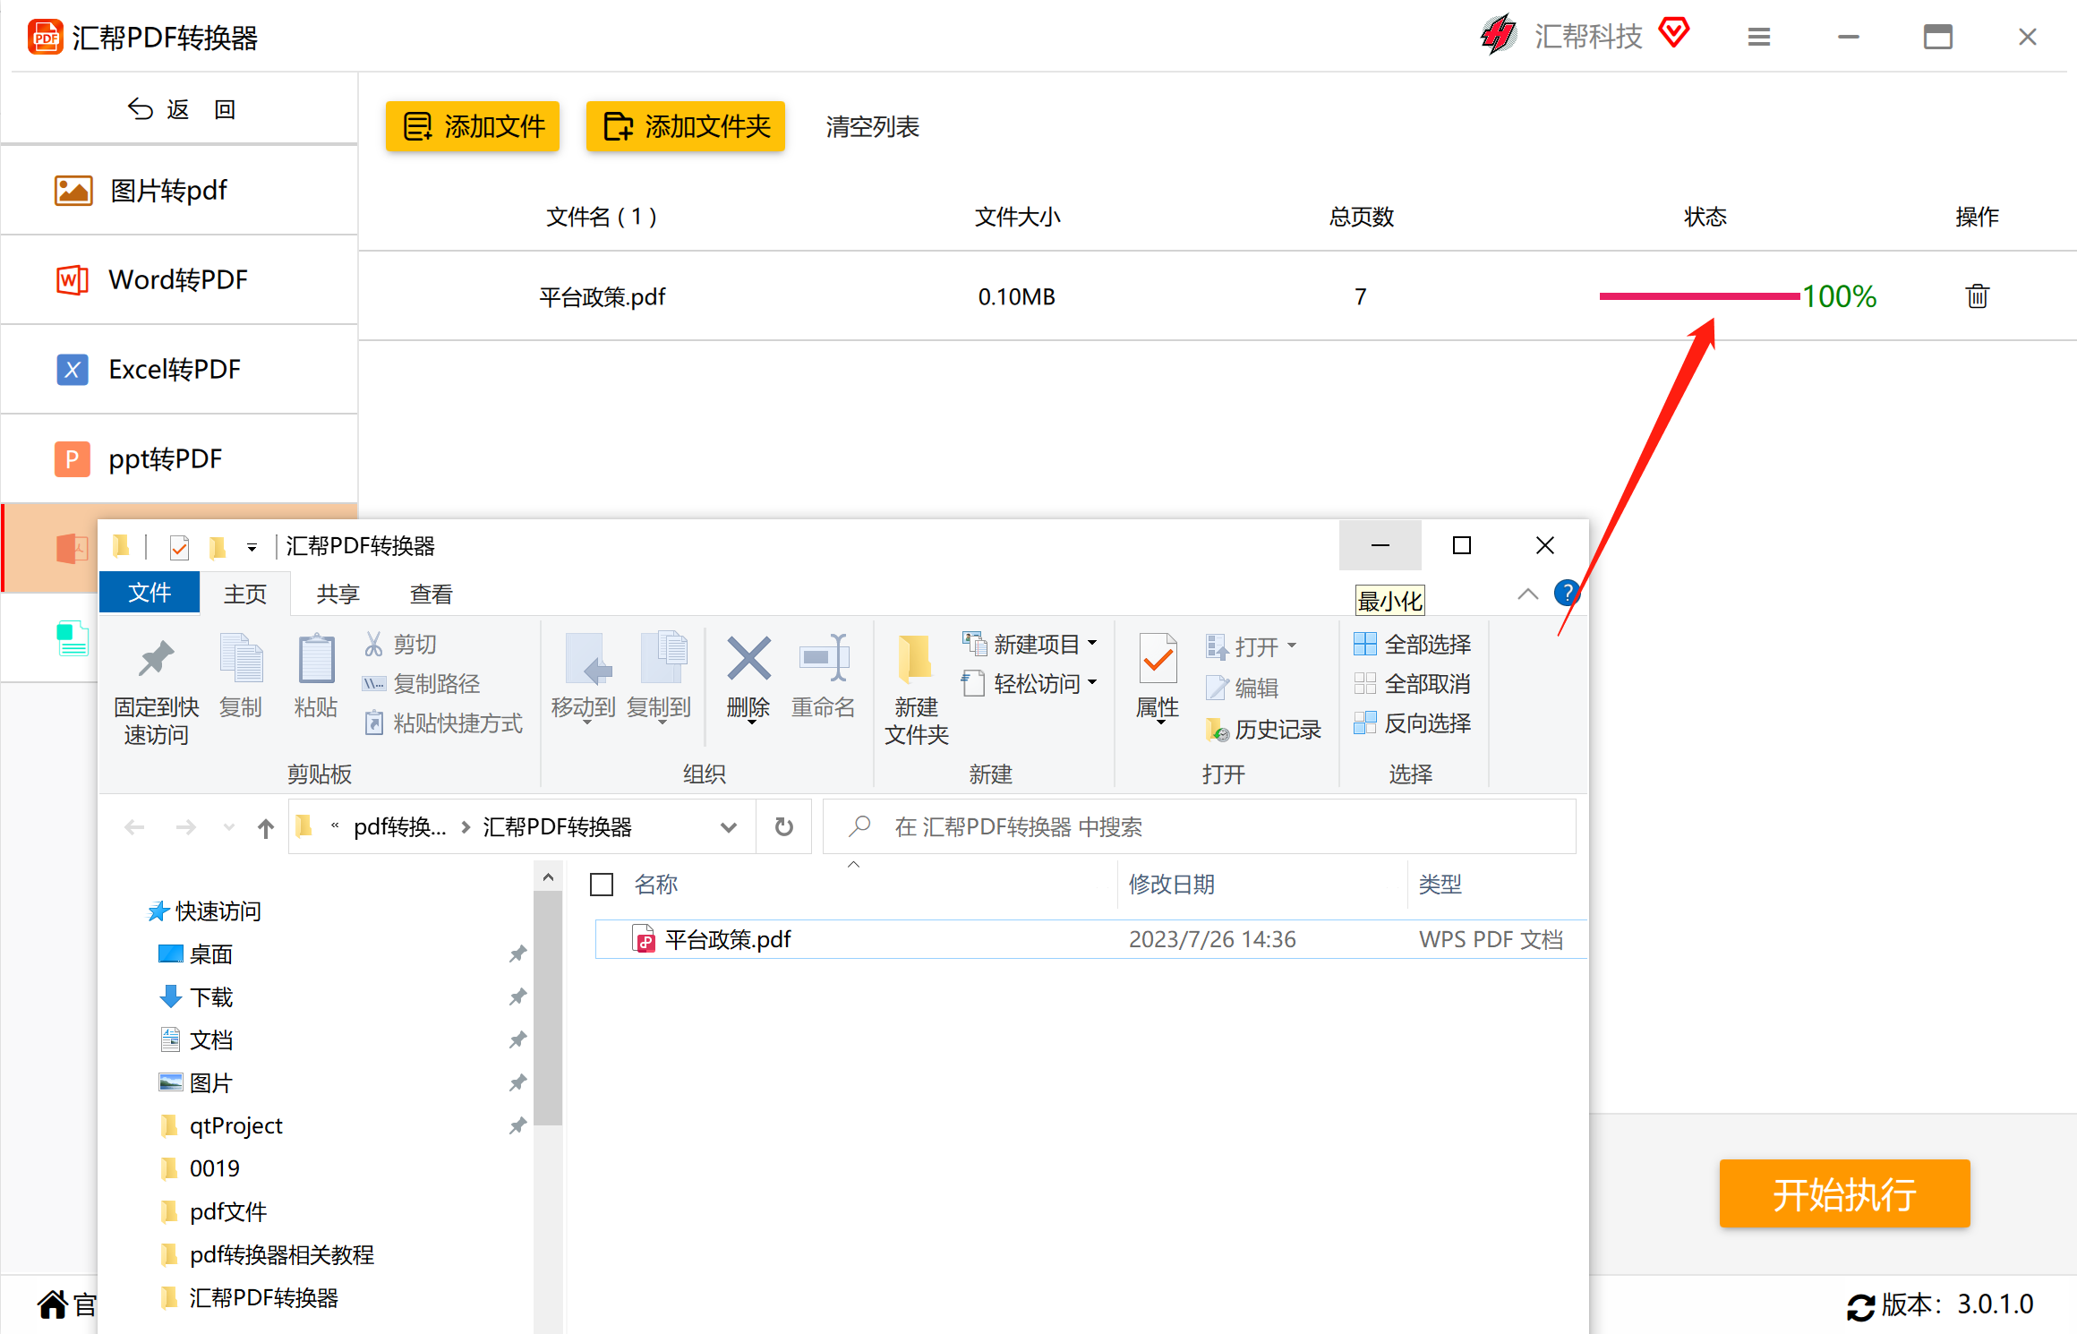2077x1334 pixels.
Task: Open the recent locations dropdown arrow
Action: tap(229, 827)
